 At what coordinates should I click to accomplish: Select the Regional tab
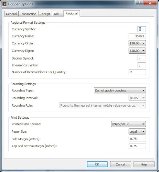tap(72, 13)
